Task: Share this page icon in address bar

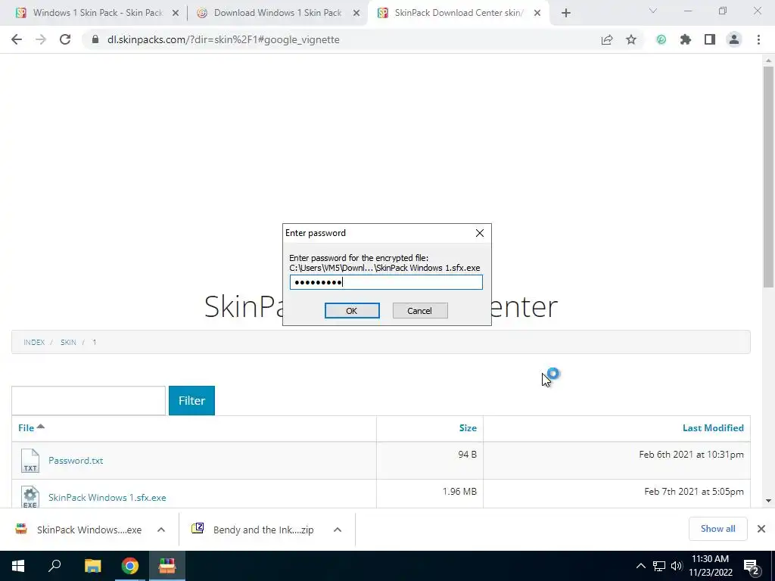Action: point(607,39)
